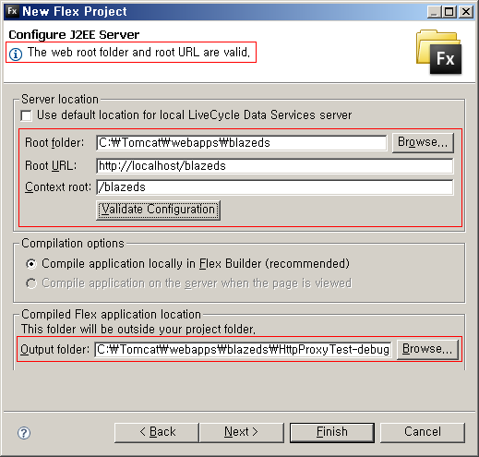Maximize the New Flex Project window
Viewport: 479px width, 457px height.
point(449,12)
